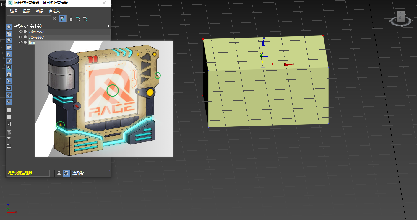Toggle Display Shapes filter icon
417x220 pixels.
9,34
